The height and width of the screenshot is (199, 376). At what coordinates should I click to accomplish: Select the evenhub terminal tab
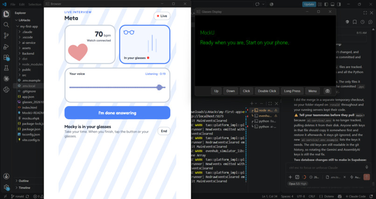264,116
